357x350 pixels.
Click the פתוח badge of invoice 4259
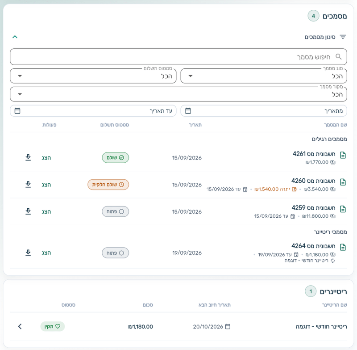pos(116,211)
